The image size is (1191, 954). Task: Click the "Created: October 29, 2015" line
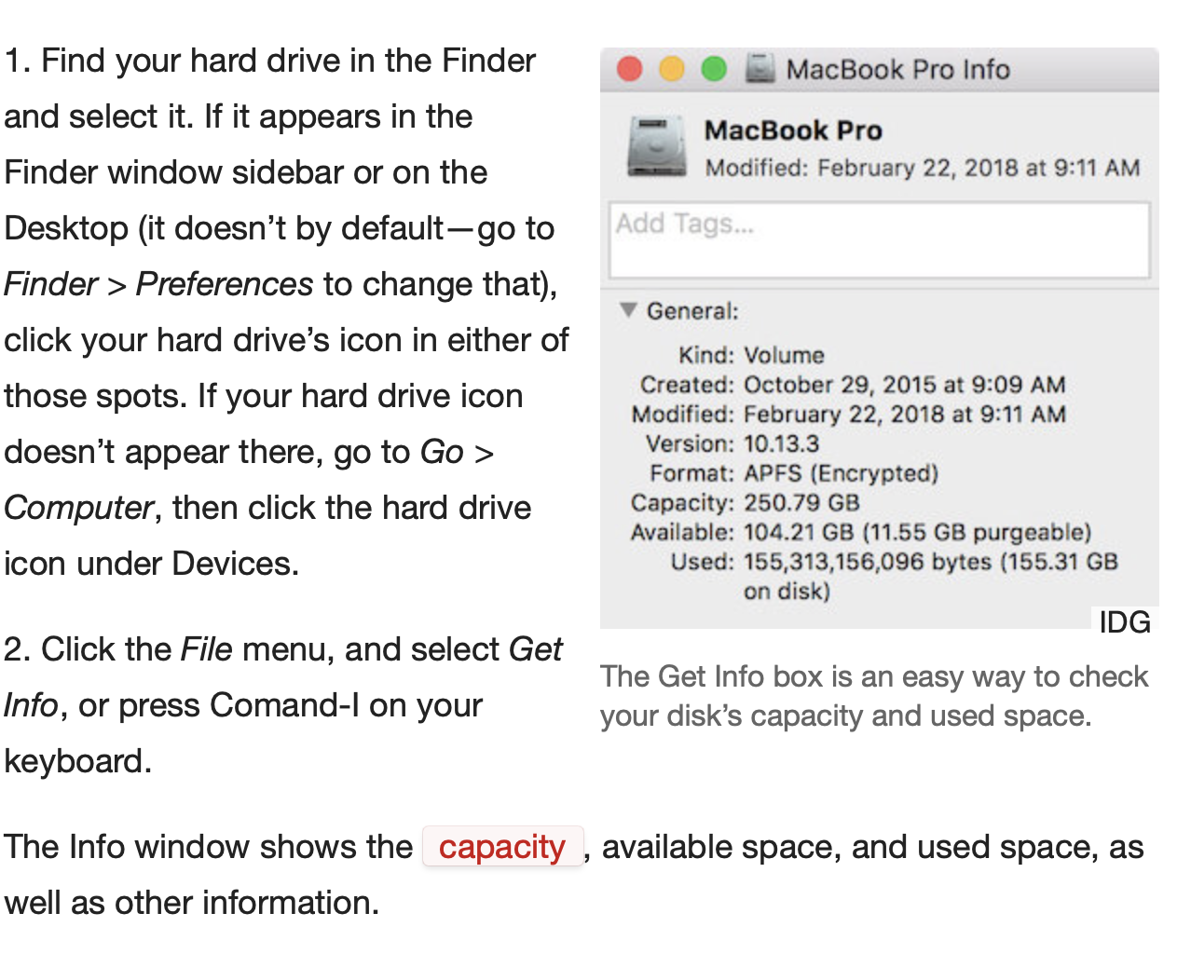pos(853,385)
